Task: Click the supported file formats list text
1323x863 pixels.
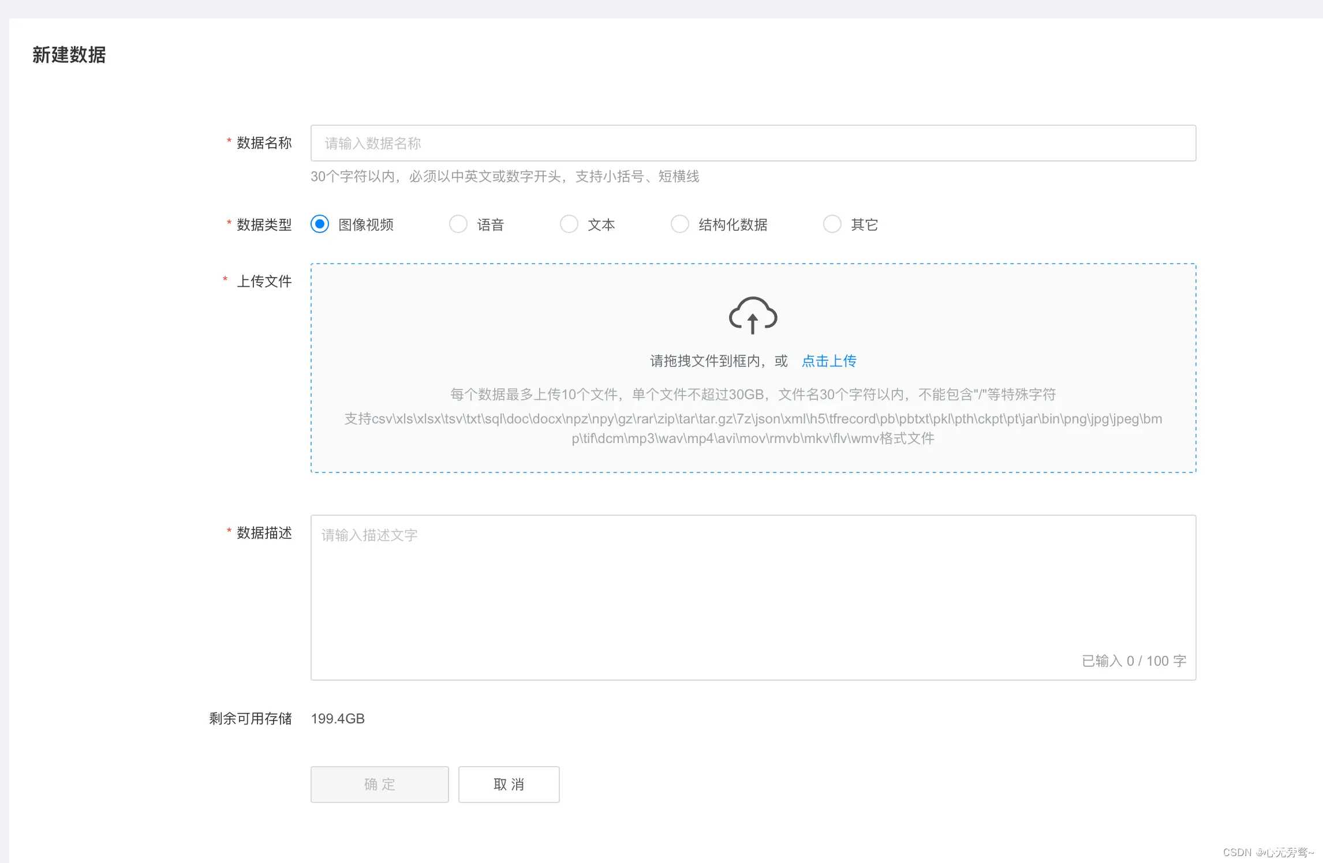Action: (753, 429)
